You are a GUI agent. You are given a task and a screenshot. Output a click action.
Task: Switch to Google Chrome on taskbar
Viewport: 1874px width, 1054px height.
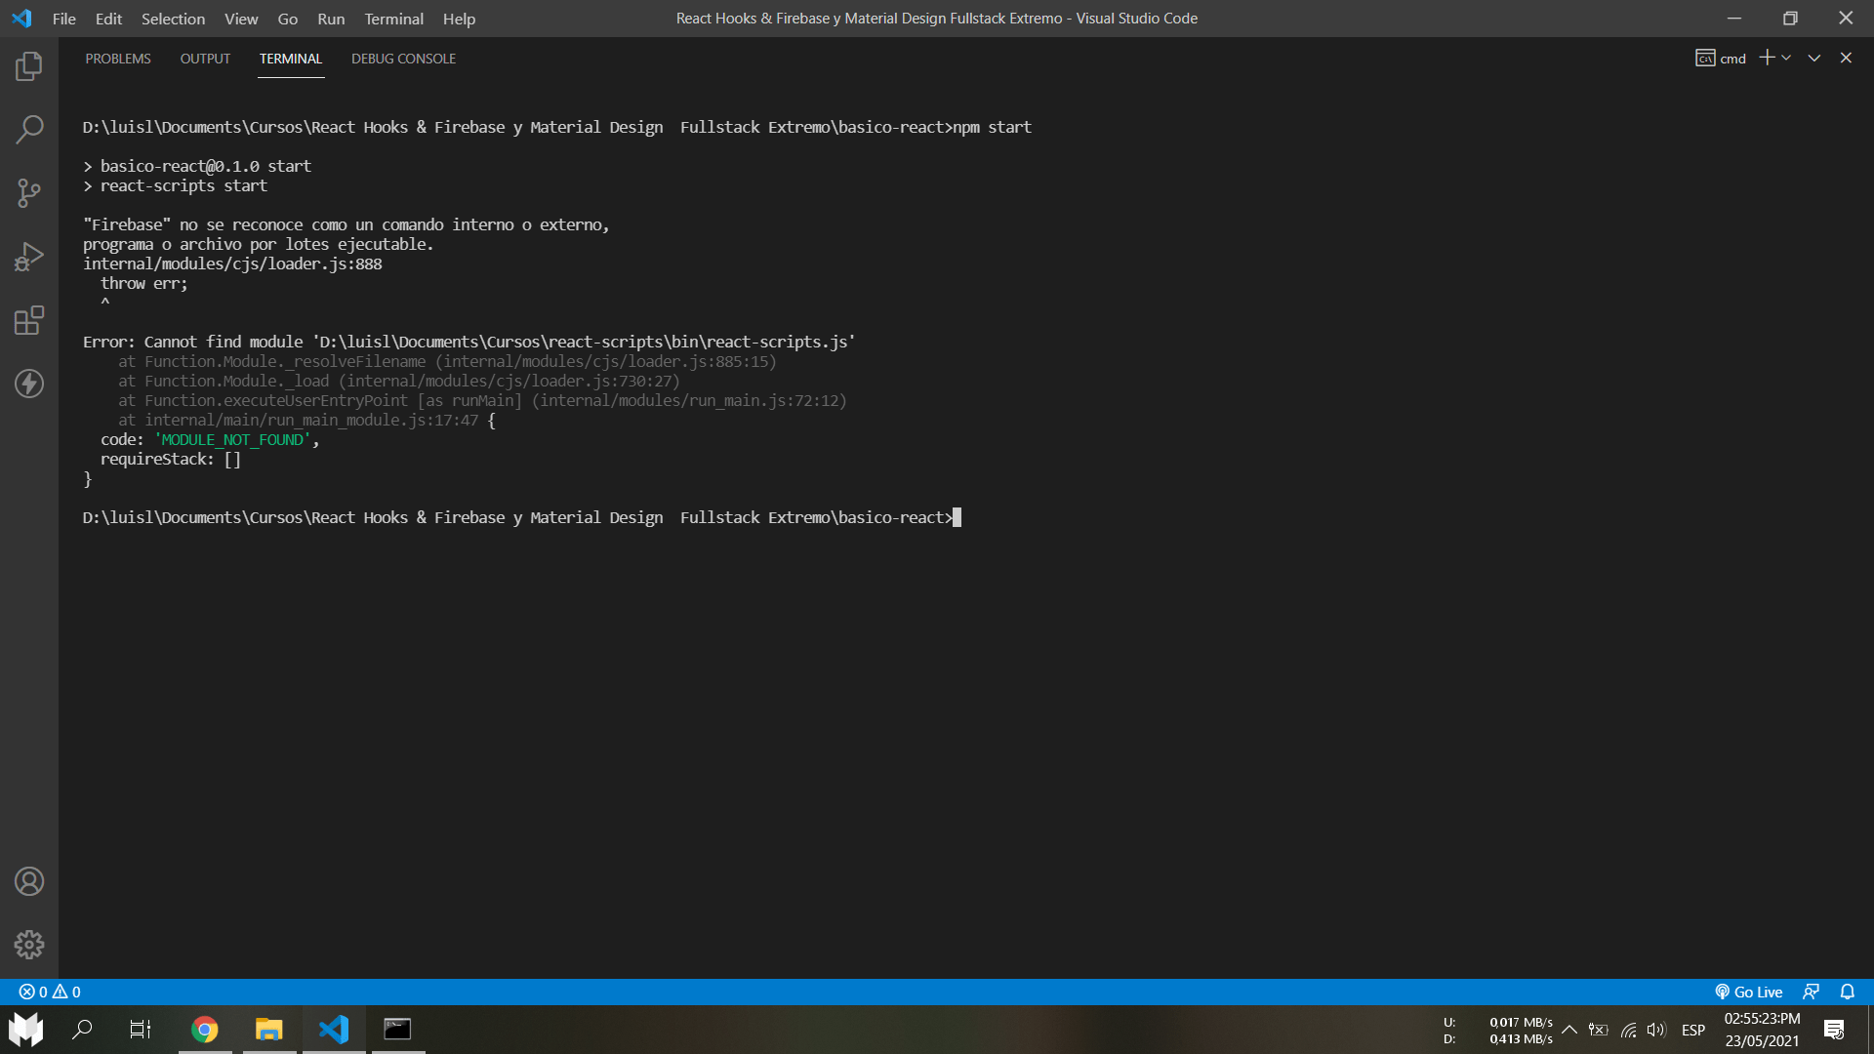pos(205,1029)
